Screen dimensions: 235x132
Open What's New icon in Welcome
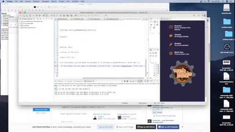[171, 53]
